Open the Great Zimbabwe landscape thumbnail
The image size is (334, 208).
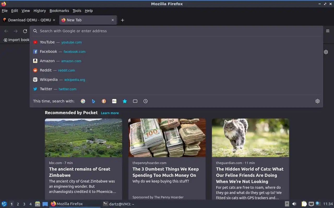point(83,138)
